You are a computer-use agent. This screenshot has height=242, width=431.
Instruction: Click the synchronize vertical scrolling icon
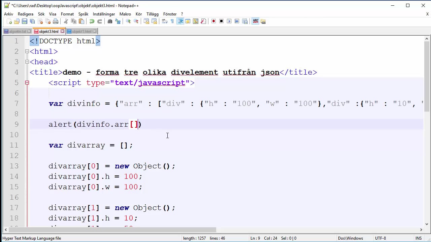tap(146, 21)
